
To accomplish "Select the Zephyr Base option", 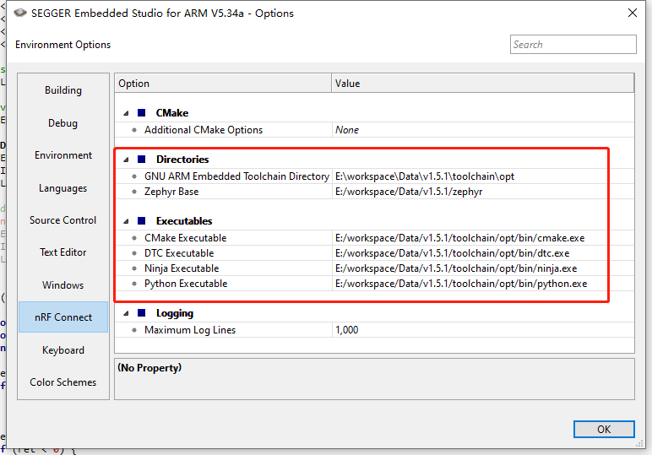I will (171, 192).
